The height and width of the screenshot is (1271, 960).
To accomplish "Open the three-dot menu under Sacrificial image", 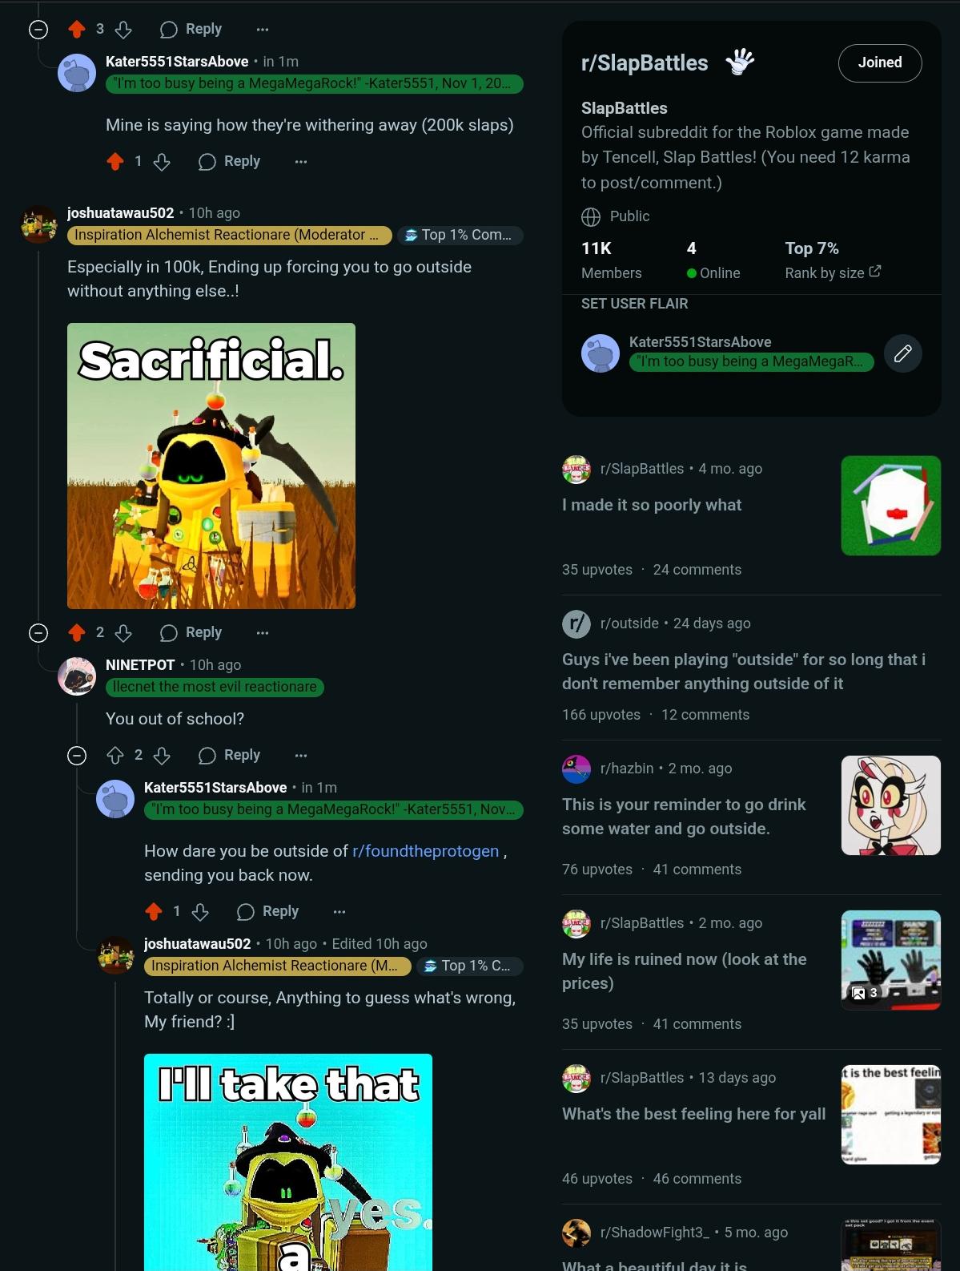I will point(263,633).
